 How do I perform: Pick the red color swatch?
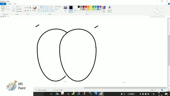point(86,7)
